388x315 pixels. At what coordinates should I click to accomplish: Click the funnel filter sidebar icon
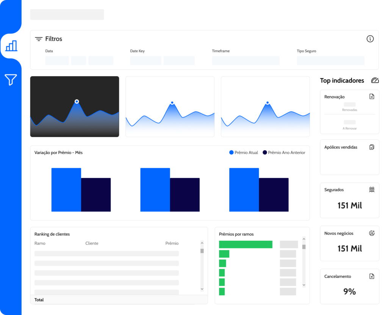pyautogui.click(x=11, y=80)
